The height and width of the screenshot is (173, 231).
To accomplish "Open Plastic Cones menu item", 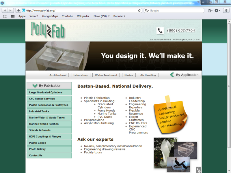I will click(49, 143).
